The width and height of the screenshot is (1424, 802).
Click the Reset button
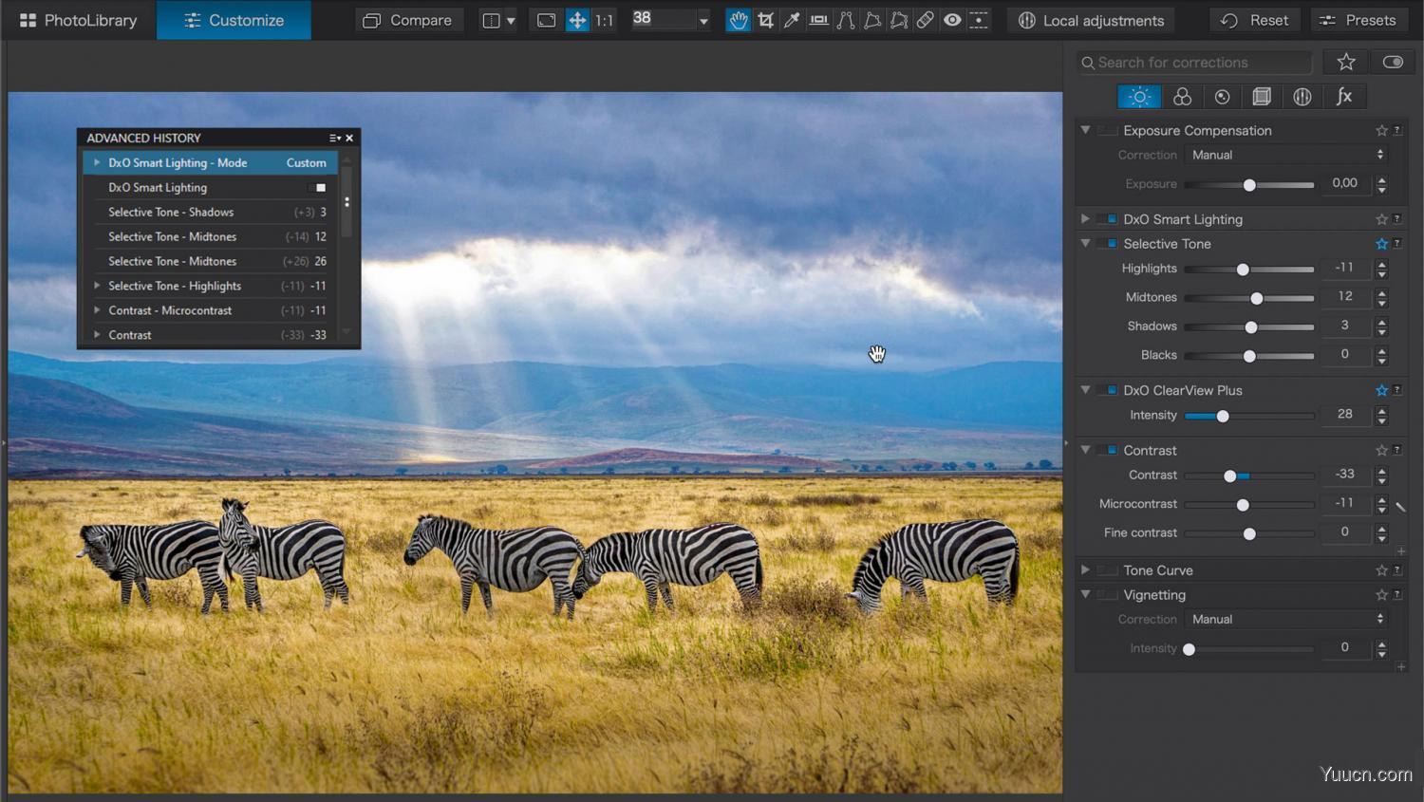pyautogui.click(x=1254, y=19)
